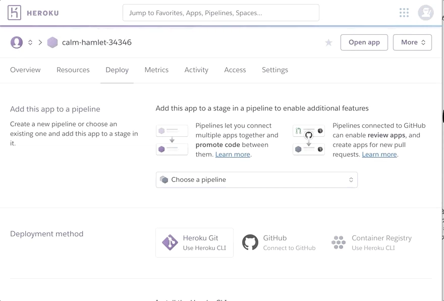Switch to the Resources tab

[x=73, y=70]
